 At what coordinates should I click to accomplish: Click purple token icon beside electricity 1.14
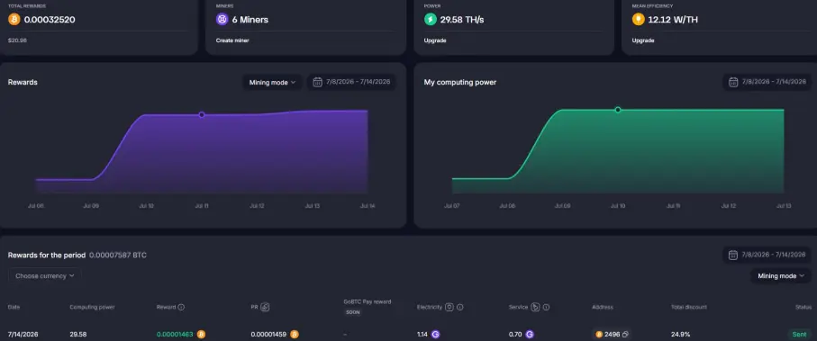coord(436,334)
